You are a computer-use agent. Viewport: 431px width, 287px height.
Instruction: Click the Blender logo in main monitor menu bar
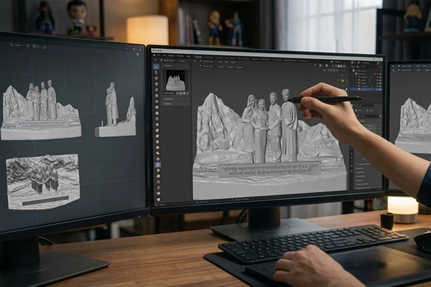pos(154,55)
